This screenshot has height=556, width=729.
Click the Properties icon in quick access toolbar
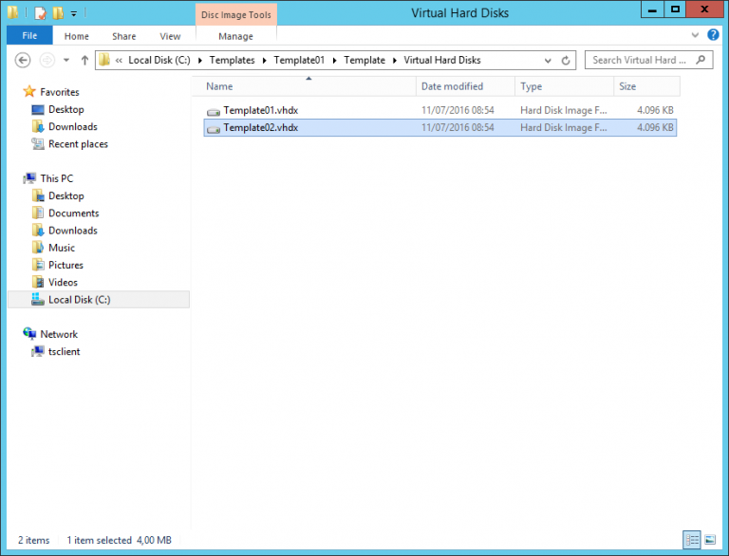[x=40, y=13]
